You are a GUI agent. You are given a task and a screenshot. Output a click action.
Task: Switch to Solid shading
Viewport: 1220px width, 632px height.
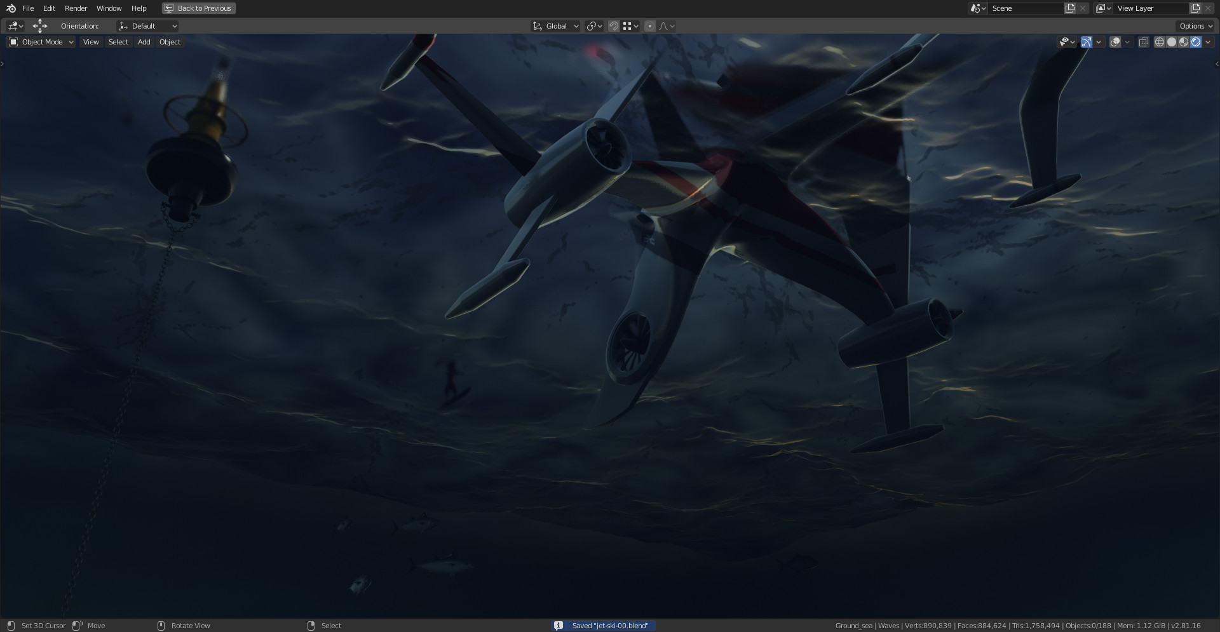tap(1172, 42)
